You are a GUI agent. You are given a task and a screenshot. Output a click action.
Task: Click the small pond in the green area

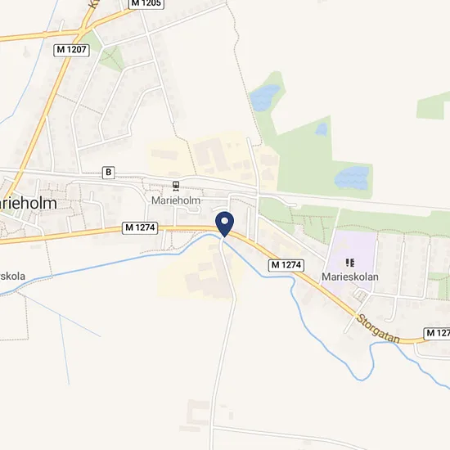pos(322,129)
